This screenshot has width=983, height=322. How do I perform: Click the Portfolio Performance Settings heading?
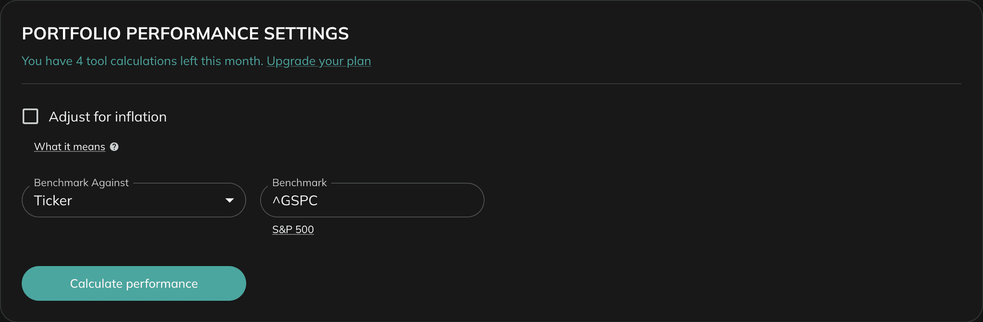pos(185,34)
